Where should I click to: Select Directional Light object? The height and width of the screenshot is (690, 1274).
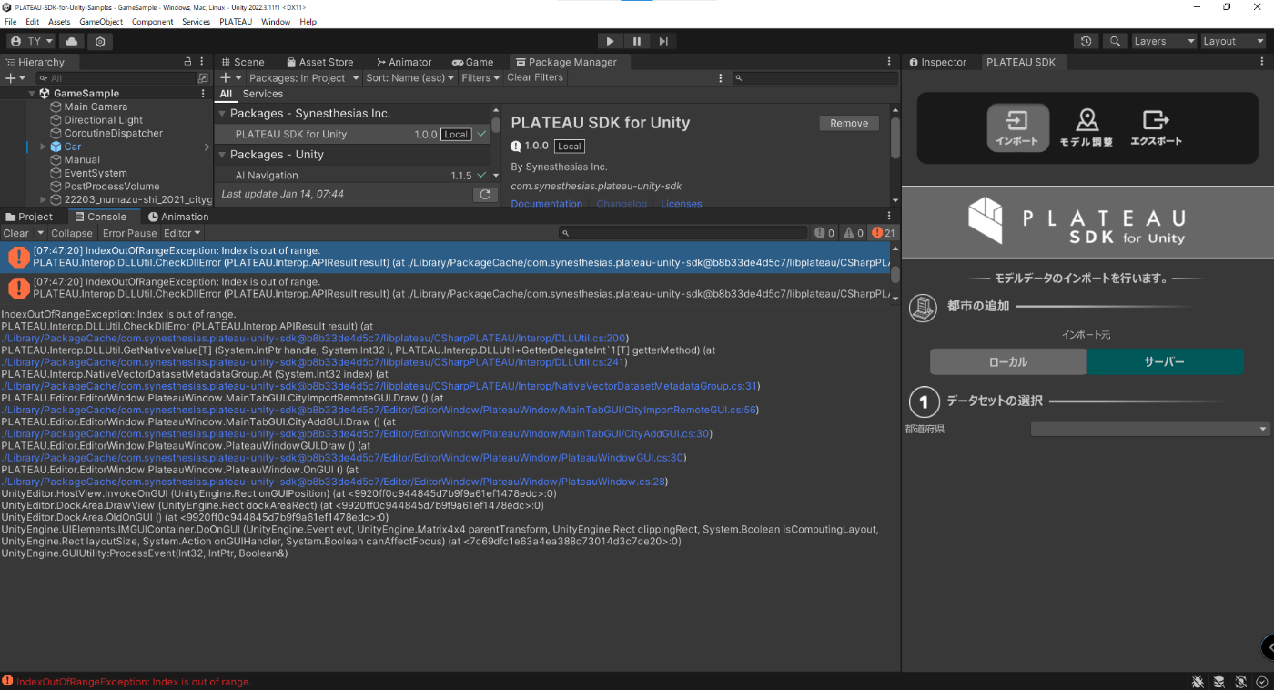tap(103, 120)
